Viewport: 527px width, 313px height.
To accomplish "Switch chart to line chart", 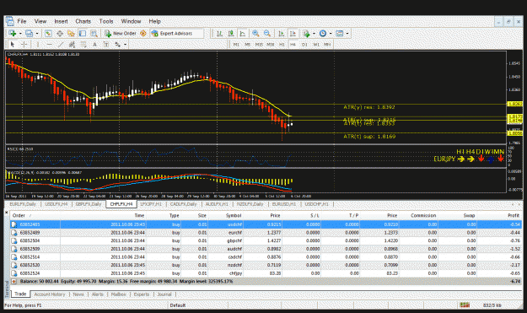I will (x=242, y=33).
